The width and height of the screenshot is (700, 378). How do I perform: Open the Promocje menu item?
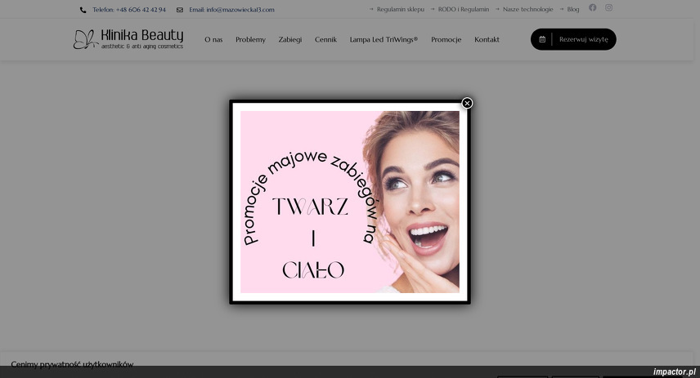coord(446,39)
